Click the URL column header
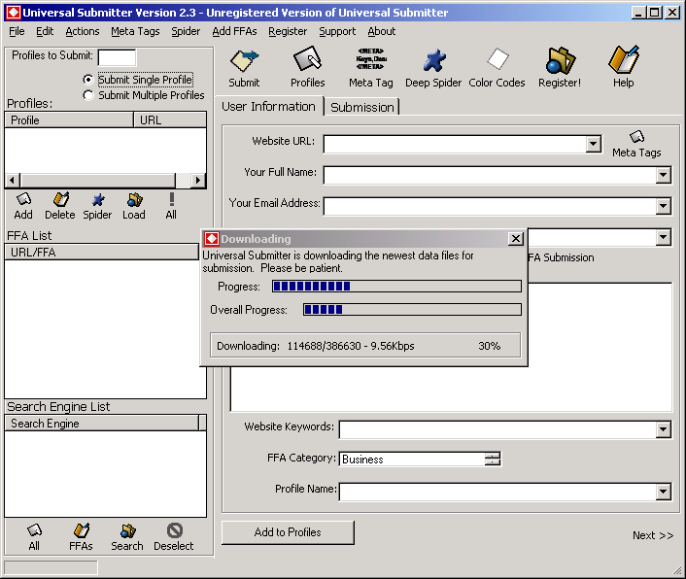Screen dimensions: 686x579 point(170,120)
